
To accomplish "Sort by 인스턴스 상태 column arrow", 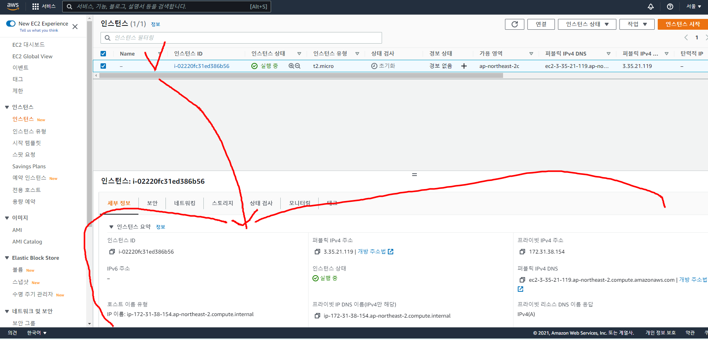I will (x=299, y=54).
